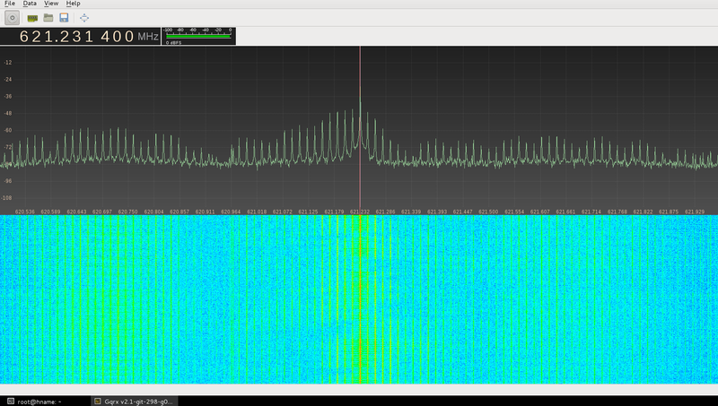The image size is (718, 406).
Task: Click the leading digit 6 of the frequency
Action: [x=25, y=36]
